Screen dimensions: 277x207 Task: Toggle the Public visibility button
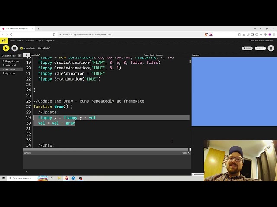pos(247,48)
